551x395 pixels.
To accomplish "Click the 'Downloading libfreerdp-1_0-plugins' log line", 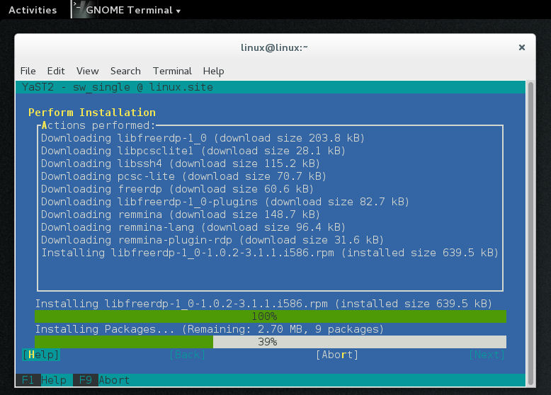I will coord(225,202).
